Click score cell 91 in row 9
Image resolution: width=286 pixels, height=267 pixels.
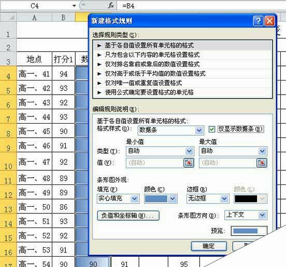click(64, 145)
